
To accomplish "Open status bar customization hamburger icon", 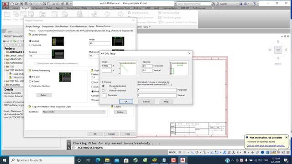I will (288, 152).
